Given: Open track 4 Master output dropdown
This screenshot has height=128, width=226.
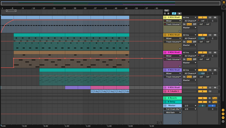Looking at the screenshot, I should 190,80.
